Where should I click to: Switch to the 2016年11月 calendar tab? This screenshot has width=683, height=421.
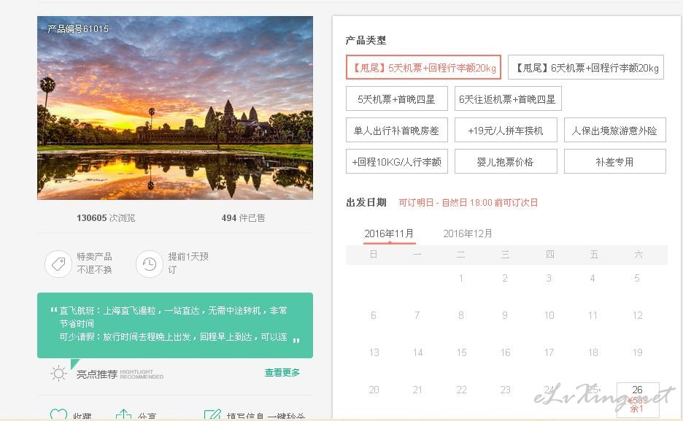point(390,233)
